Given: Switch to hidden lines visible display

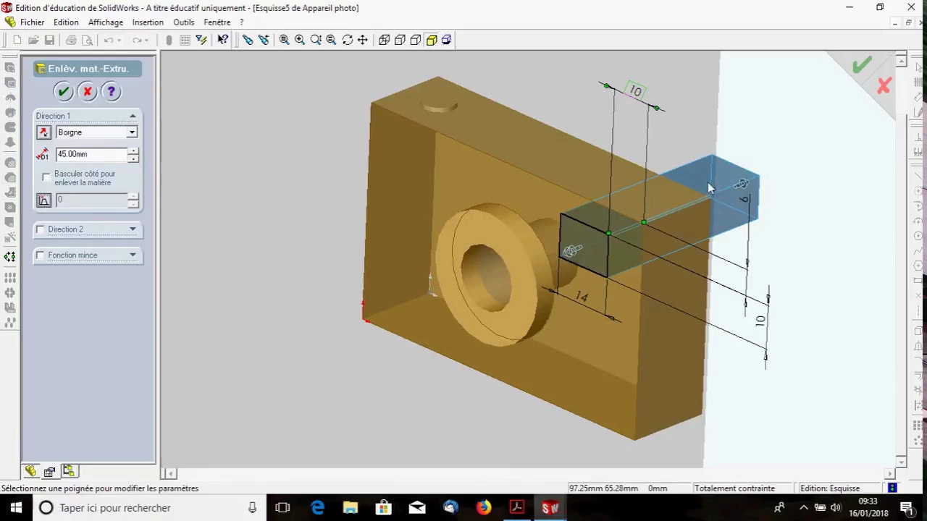Looking at the screenshot, I should click(x=400, y=40).
